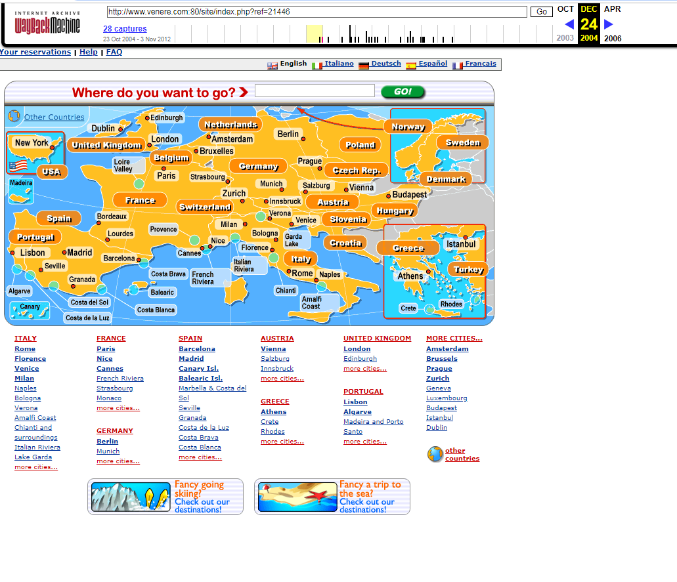
Task: Select the Denmark label on the map
Action: pos(446,179)
